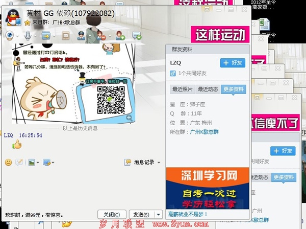Screen dimensions: 306x229
Task: Click the 位置: 广东 梅州 line
Action: (x=191, y=123)
